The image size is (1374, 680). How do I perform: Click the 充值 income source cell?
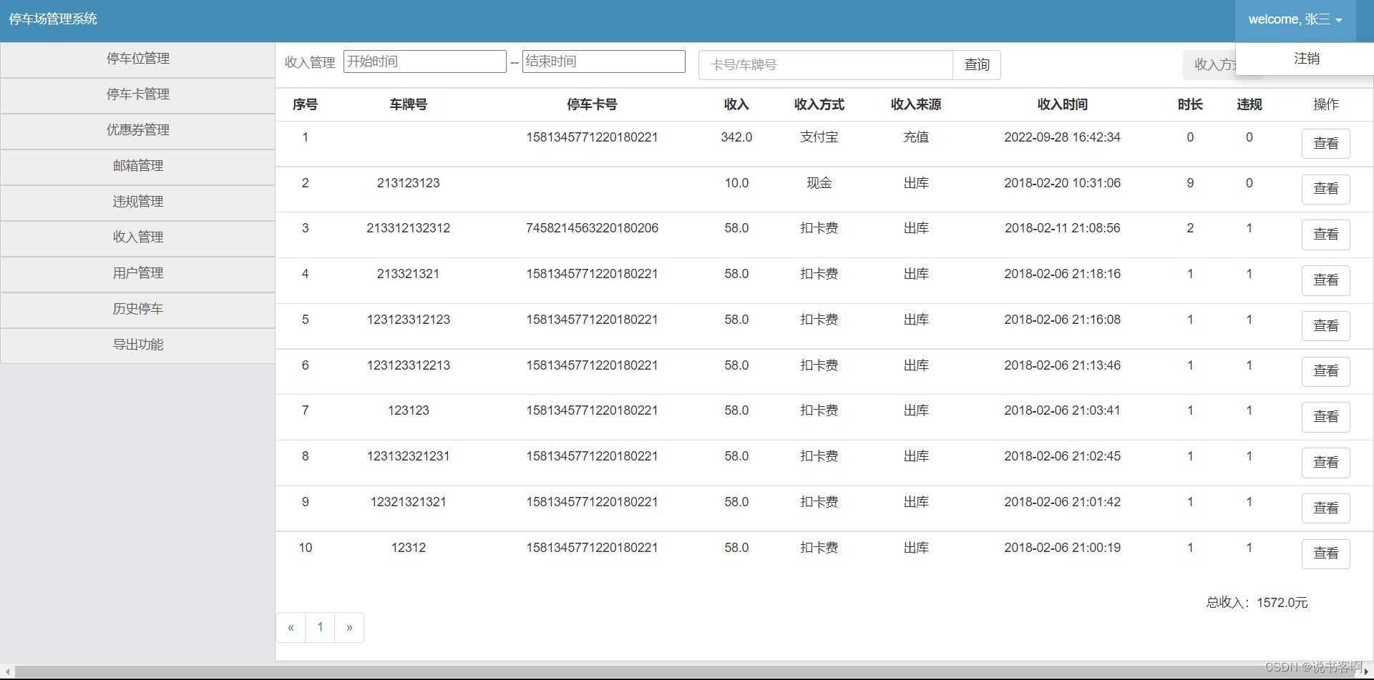click(x=915, y=137)
